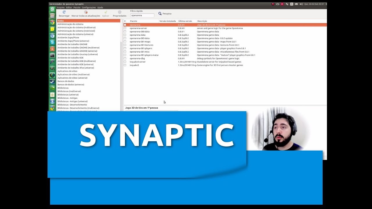Open the sound volume indicator
The width and height of the screenshot is (372, 209).
pos(301,4)
